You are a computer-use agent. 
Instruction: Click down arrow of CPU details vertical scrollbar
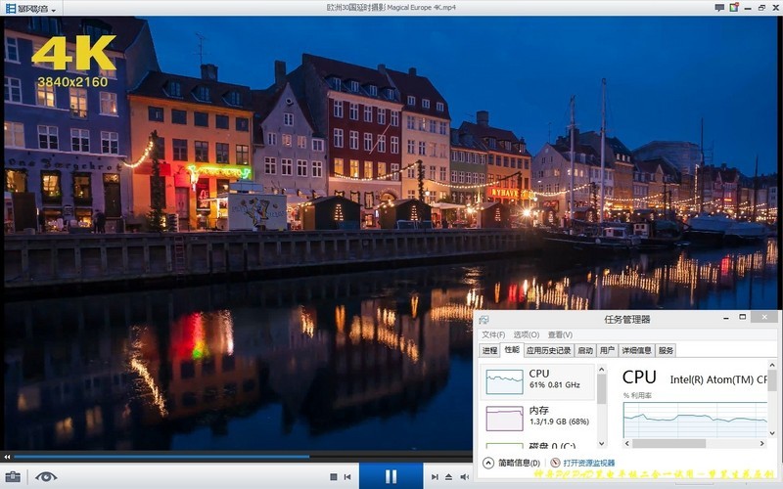772,433
